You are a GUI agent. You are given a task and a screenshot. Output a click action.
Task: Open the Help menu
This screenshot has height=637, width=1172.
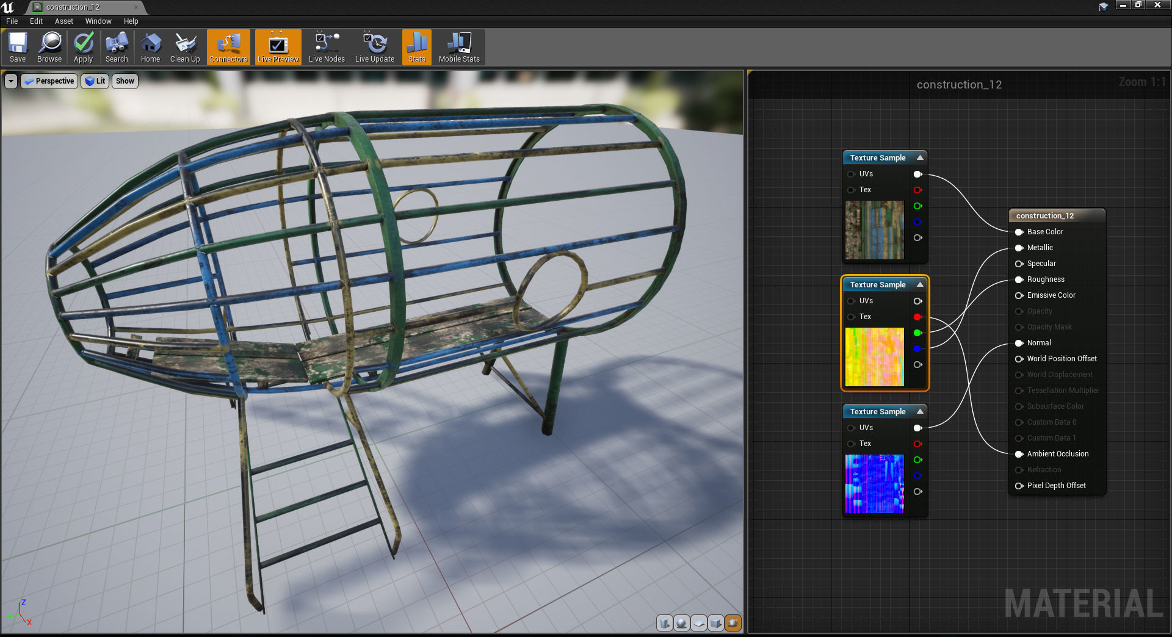pos(131,21)
